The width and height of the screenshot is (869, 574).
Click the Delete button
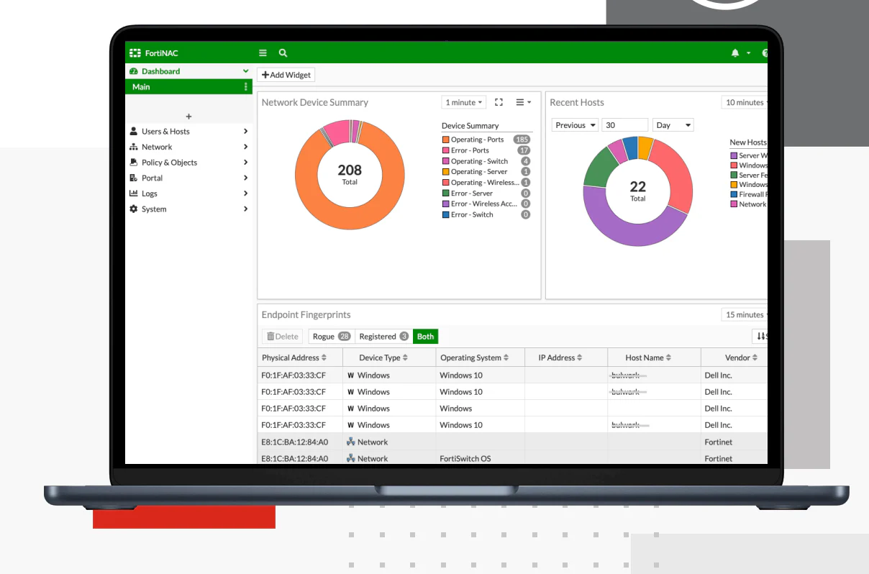click(282, 337)
